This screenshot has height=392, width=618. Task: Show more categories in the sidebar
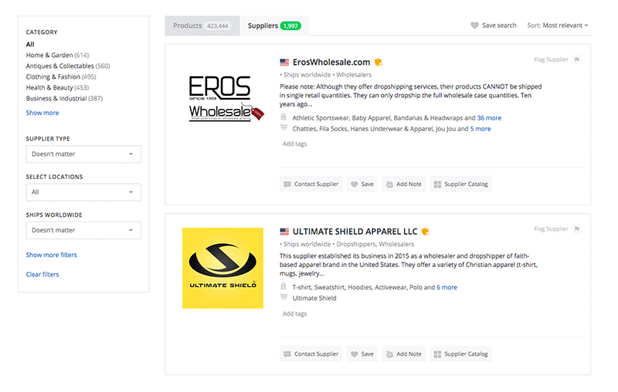pos(42,113)
